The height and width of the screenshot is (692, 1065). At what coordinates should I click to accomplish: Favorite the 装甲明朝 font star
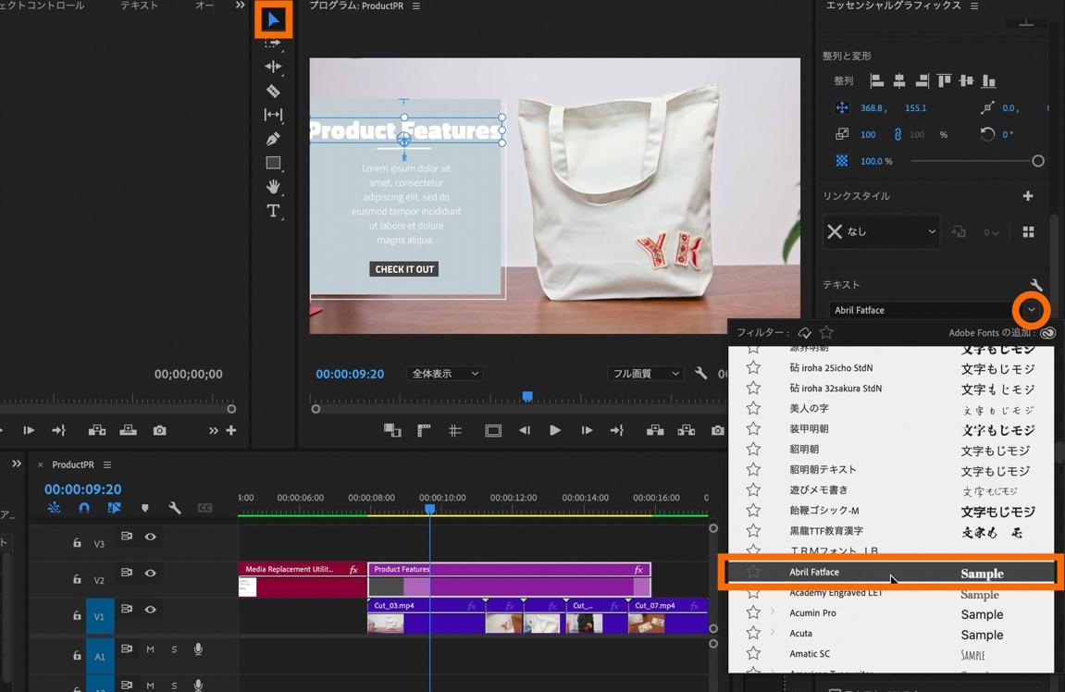(753, 429)
